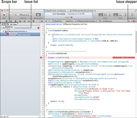This screenshot has height=118, width=137.
Task: Click '@implementation RTMasterViewController' line
Action: pyautogui.click(x=67, y=24)
